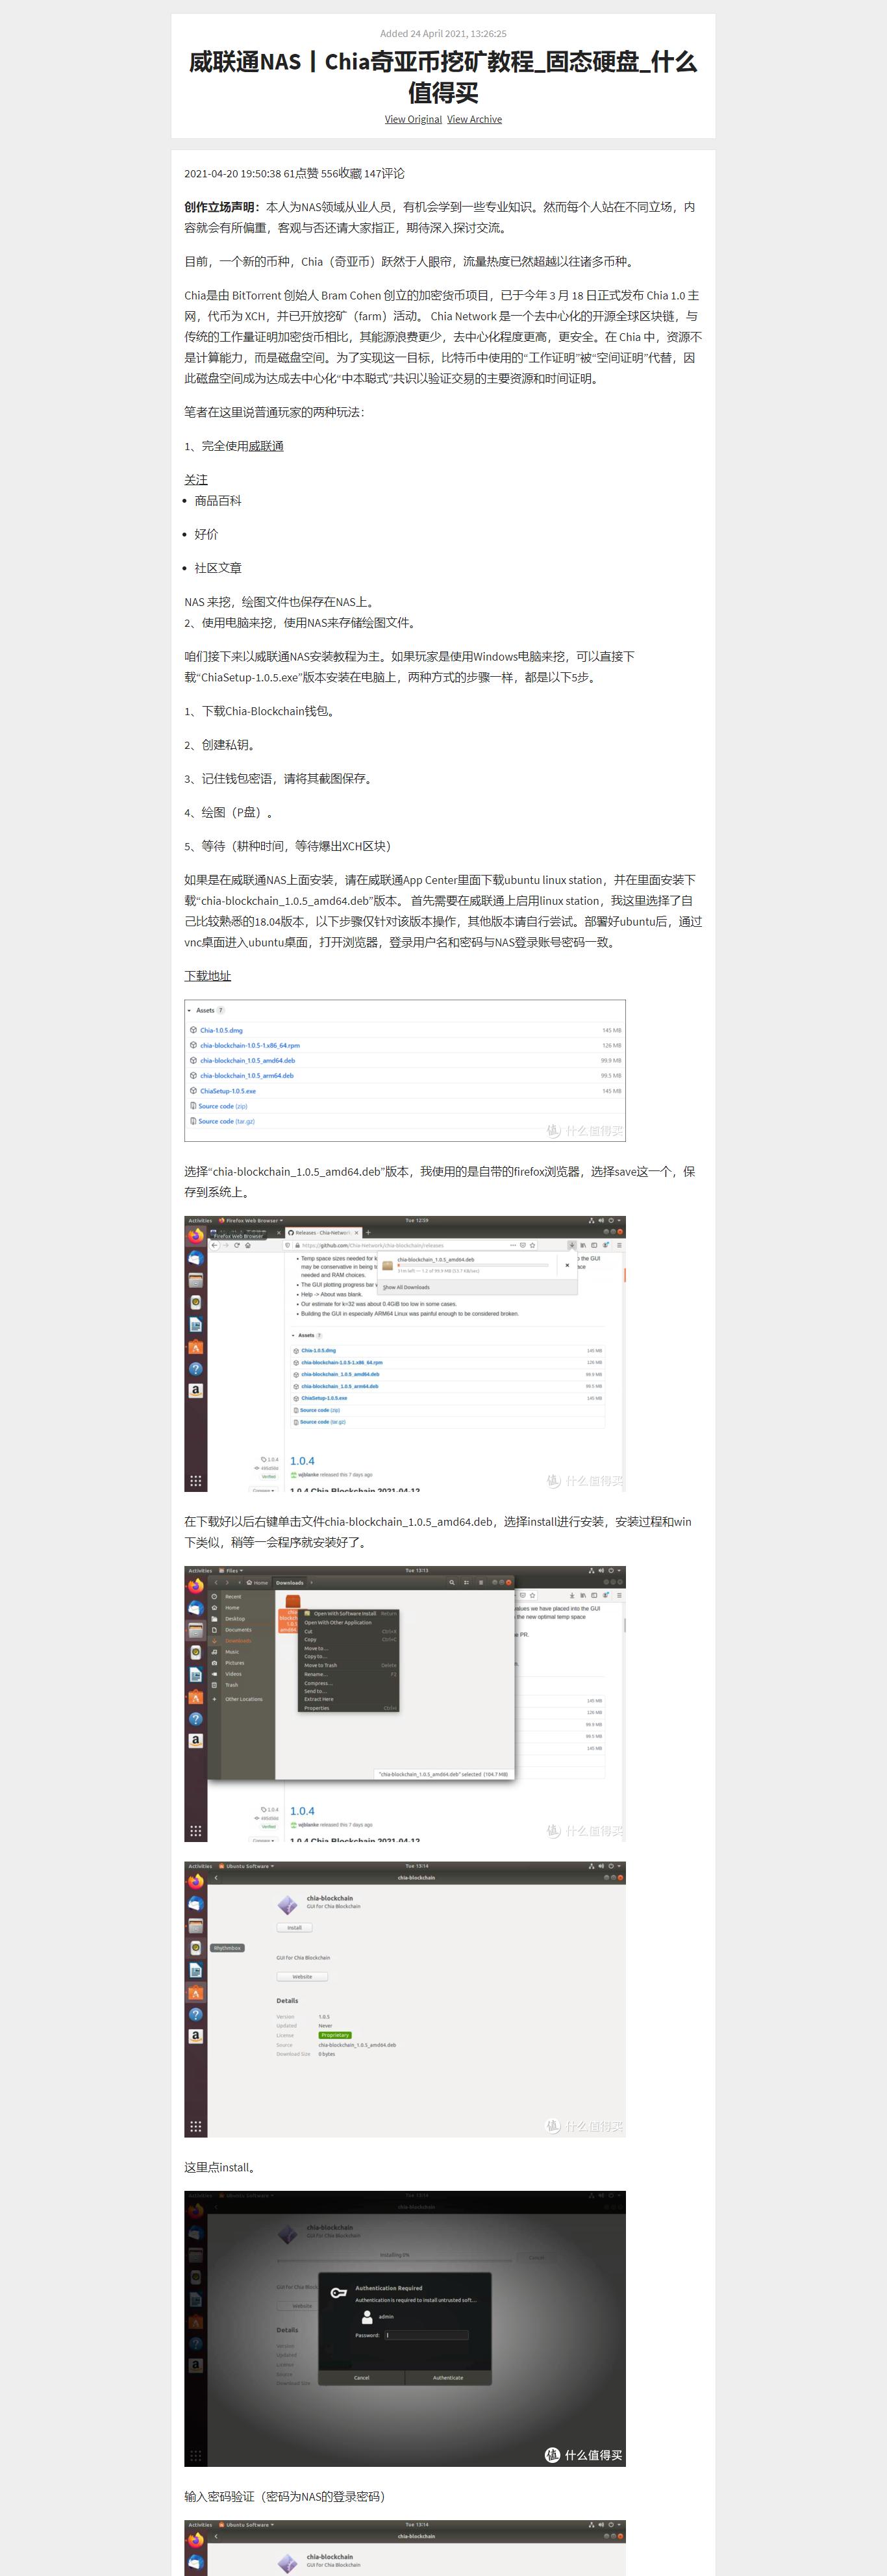Open the View Archive link
The height and width of the screenshot is (2576, 887).
tap(474, 119)
